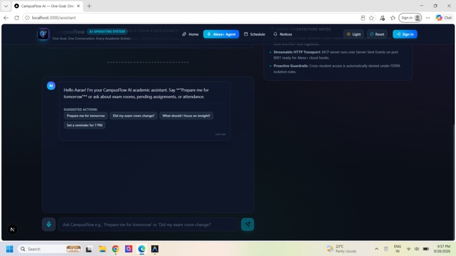Open the Next.js dev tools badge

click(x=12, y=229)
